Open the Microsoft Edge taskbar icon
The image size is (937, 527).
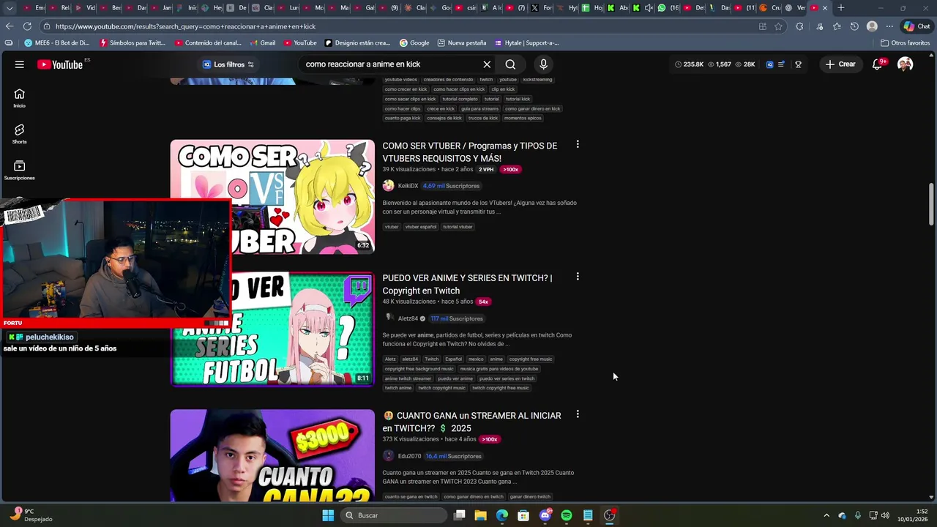point(501,515)
